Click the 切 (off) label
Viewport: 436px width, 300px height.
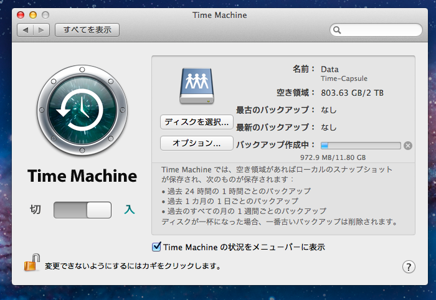coord(36,210)
